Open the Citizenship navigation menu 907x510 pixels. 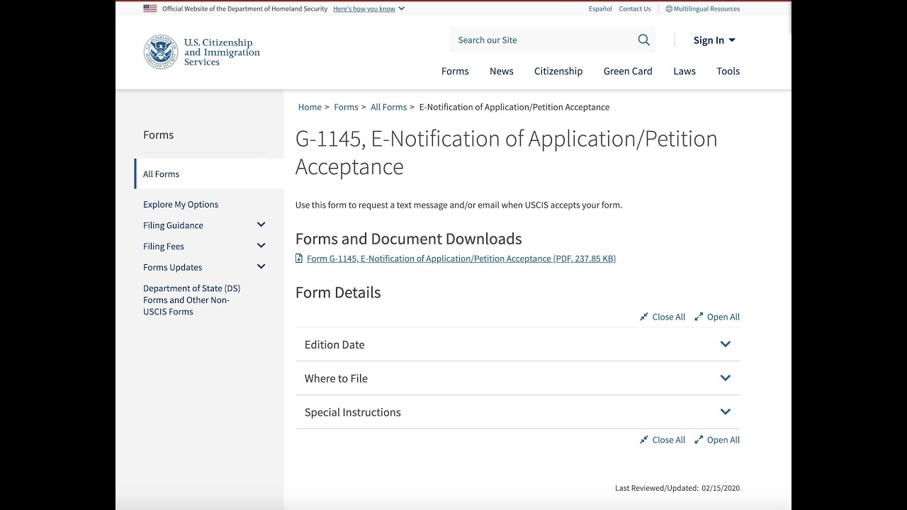click(558, 71)
